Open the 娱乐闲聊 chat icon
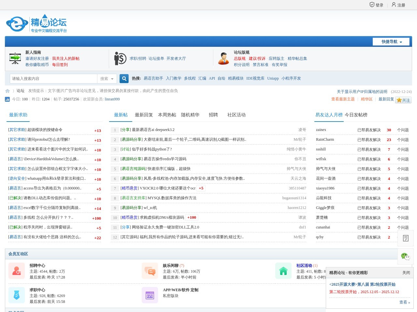This screenshot has width=417, height=312. (x=150, y=271)
